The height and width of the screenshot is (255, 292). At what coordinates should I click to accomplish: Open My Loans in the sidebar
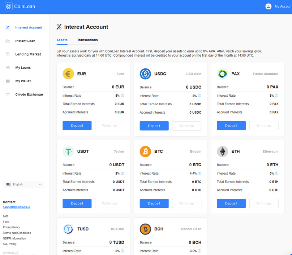tap(23, 68)
